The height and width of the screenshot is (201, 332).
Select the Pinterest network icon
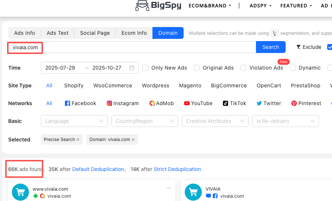[x=294, y=103]
